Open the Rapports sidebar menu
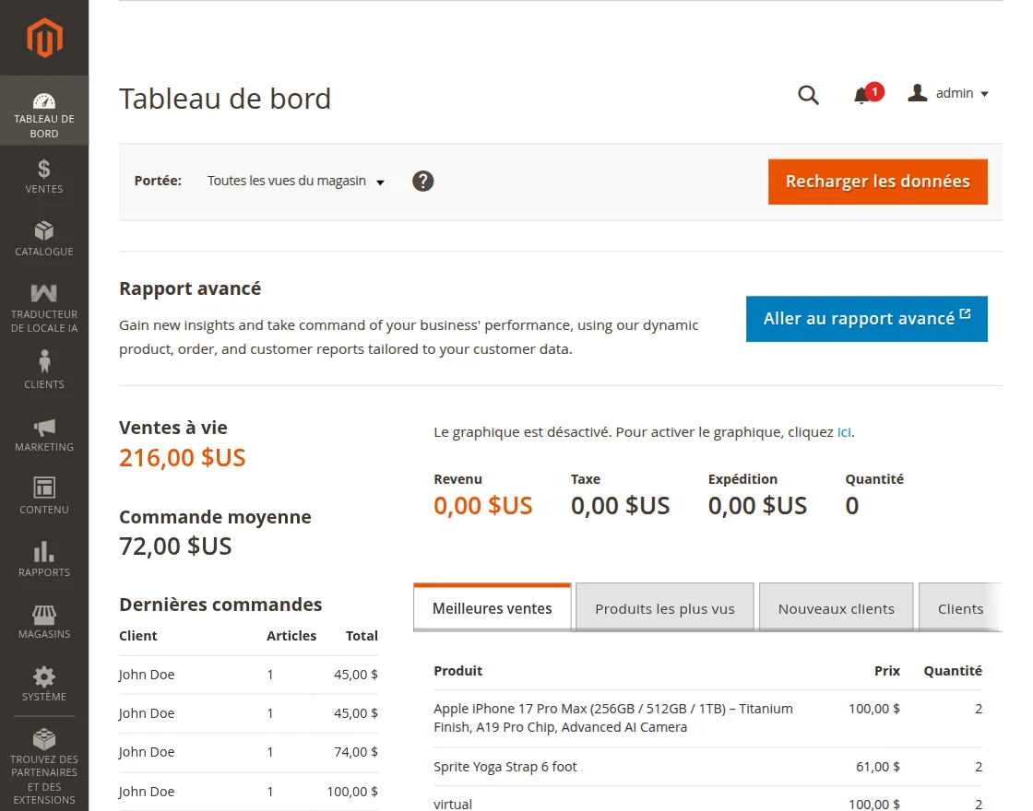 [x=44, y=559]
